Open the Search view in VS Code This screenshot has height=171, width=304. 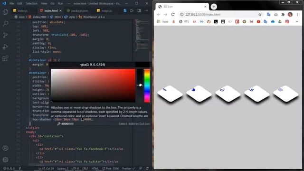[x=5, y=23]
